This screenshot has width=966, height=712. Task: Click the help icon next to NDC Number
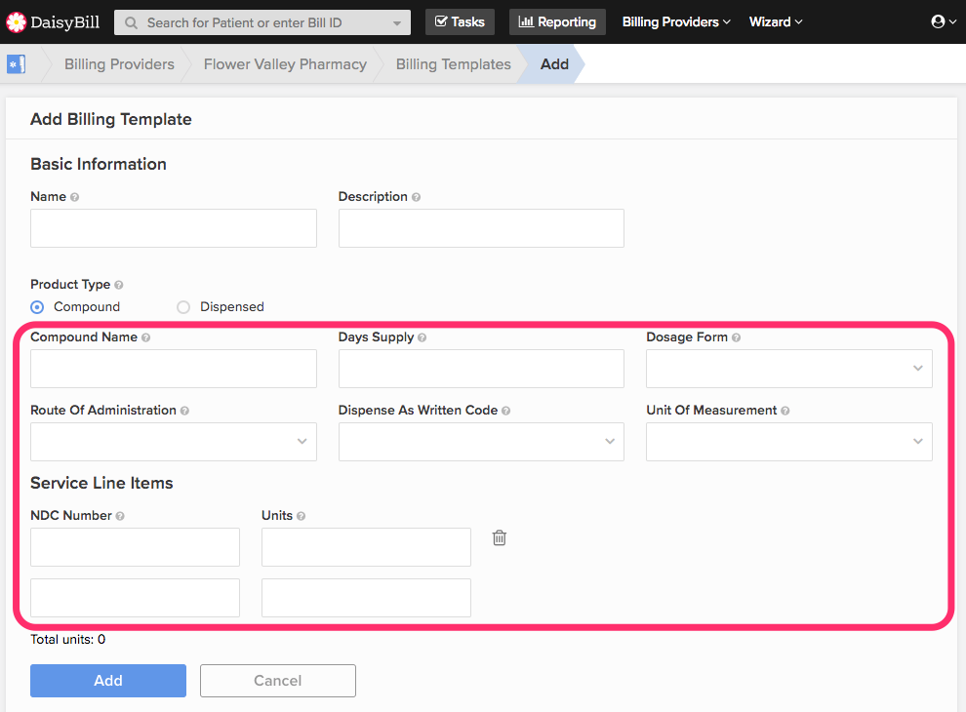(x=120, y=515)
